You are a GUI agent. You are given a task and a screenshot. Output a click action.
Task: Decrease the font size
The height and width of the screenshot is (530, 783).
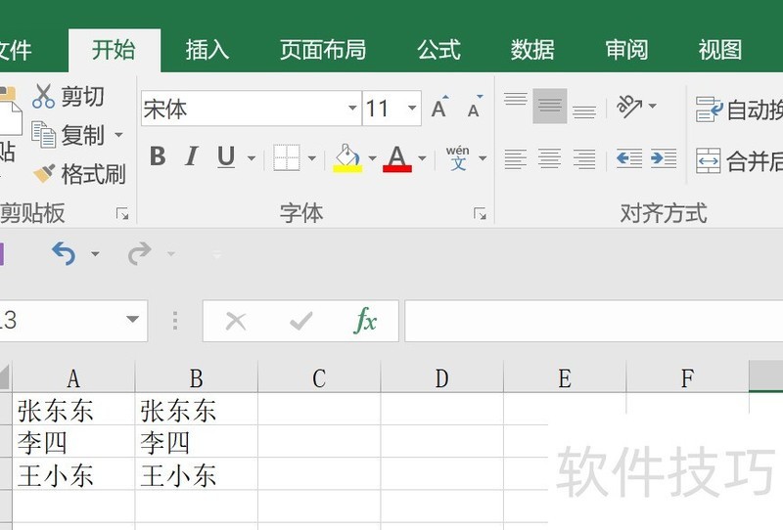(x=475, y=107)
